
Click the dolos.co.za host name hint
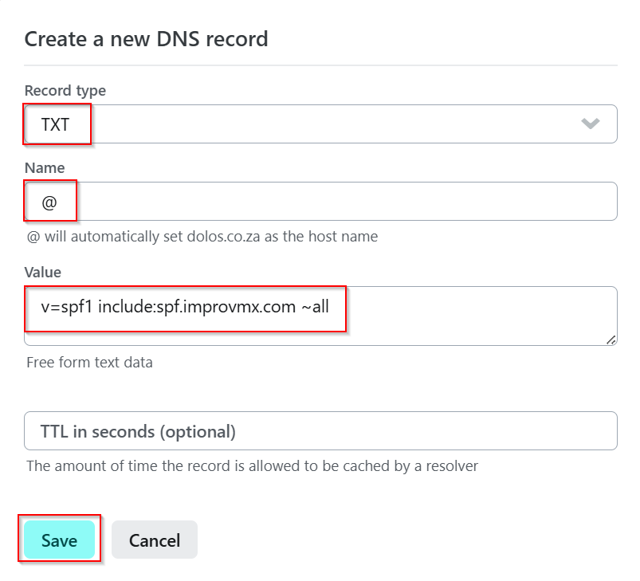[x=202, y=237]
